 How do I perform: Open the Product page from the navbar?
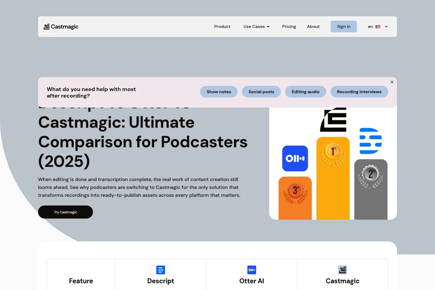pos(222,26)
